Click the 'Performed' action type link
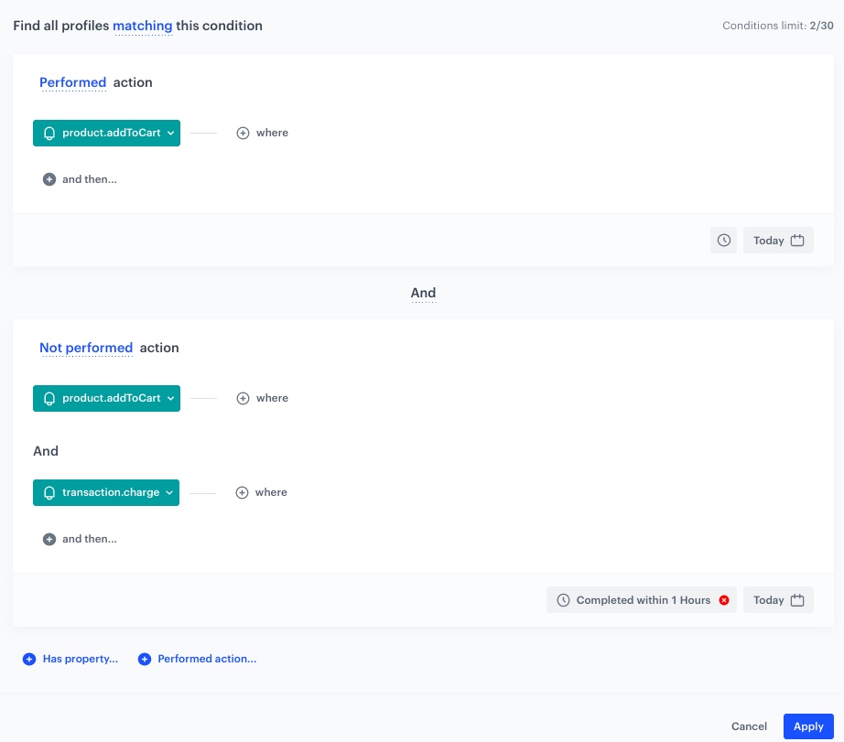Screen dimensions: 844x742 [x=73, y=82]
